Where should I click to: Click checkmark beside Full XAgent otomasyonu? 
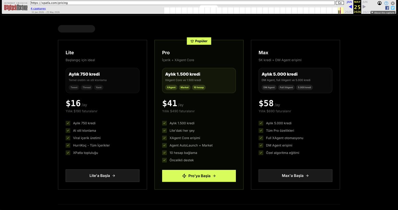(x=261, y=138)
